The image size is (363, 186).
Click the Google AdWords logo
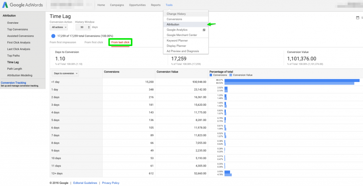22,5
